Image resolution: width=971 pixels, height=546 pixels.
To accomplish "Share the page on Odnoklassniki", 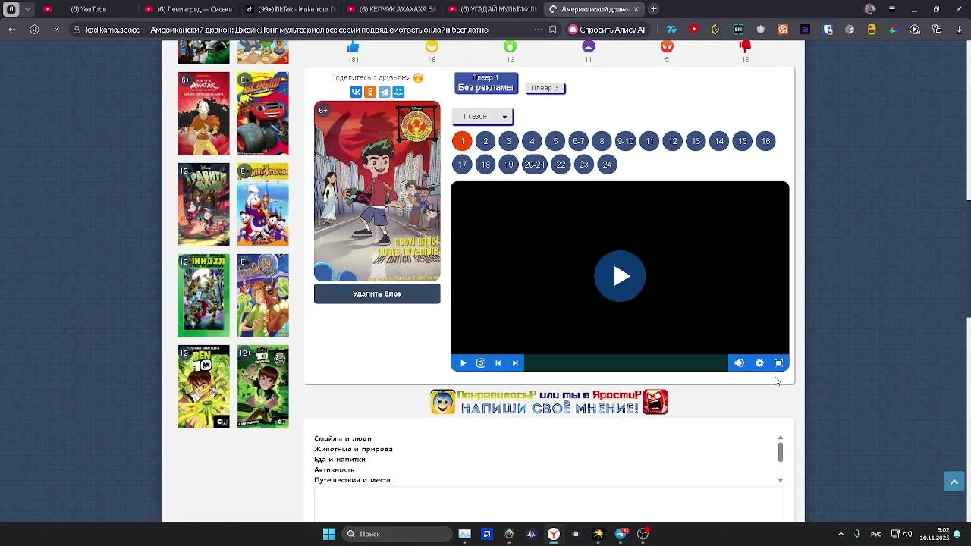I will coord(370,92).
